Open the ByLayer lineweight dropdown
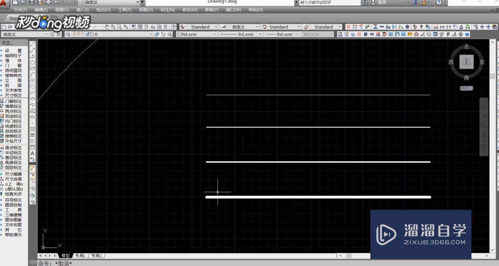Viewport: 499px width, 266px height. click(x=282, y=34)
